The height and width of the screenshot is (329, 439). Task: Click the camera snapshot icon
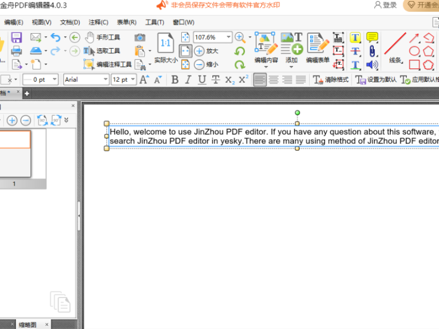click(x=140, y=37)
